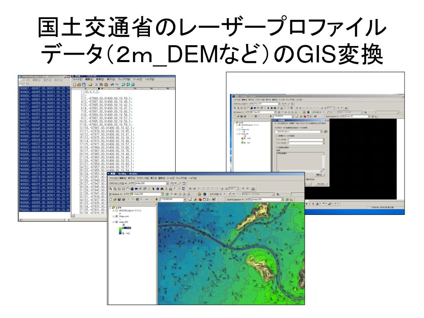
Task: Select Zoom In tool in front ArcMap window
Action: [x=111, y=189]
